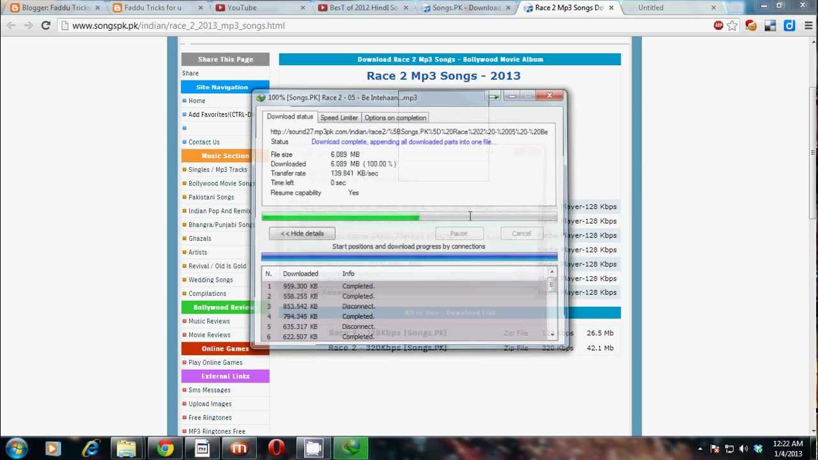Open the Adblock Plus (ABP) extension icon
This screenshot has width=818, height=460.
719,26
